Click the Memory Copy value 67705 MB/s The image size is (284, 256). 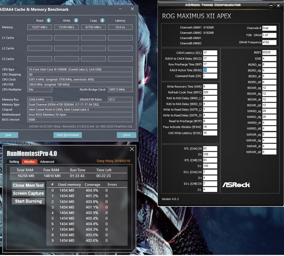tap(93, 27)
